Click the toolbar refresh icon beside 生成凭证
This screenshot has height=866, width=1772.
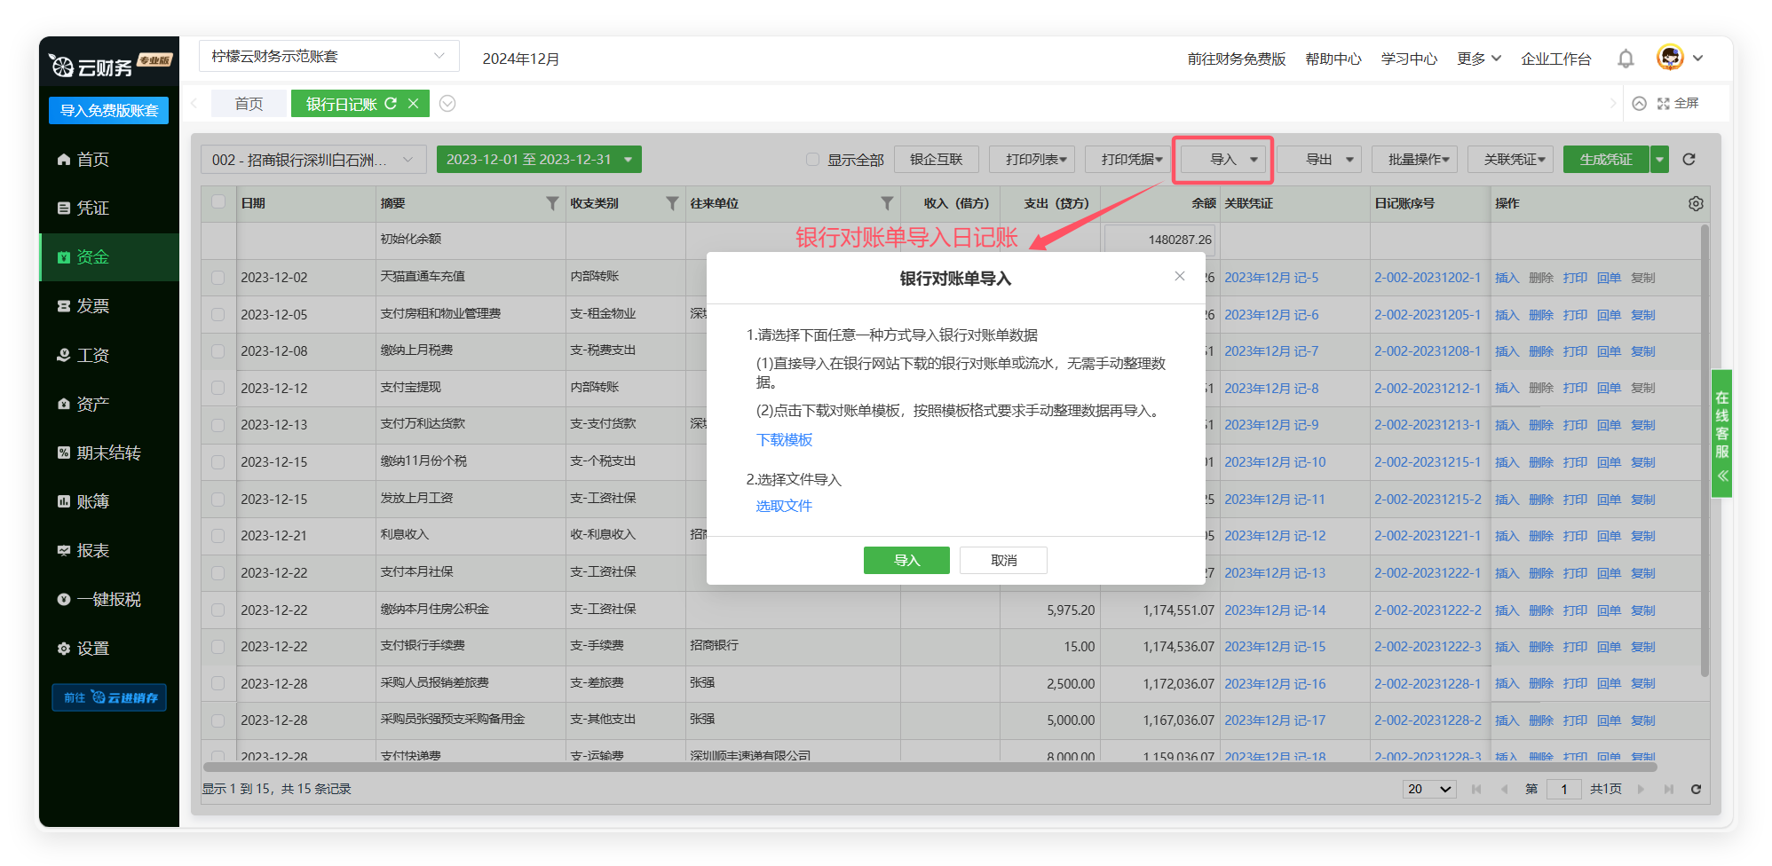(x=1689, y=160)
